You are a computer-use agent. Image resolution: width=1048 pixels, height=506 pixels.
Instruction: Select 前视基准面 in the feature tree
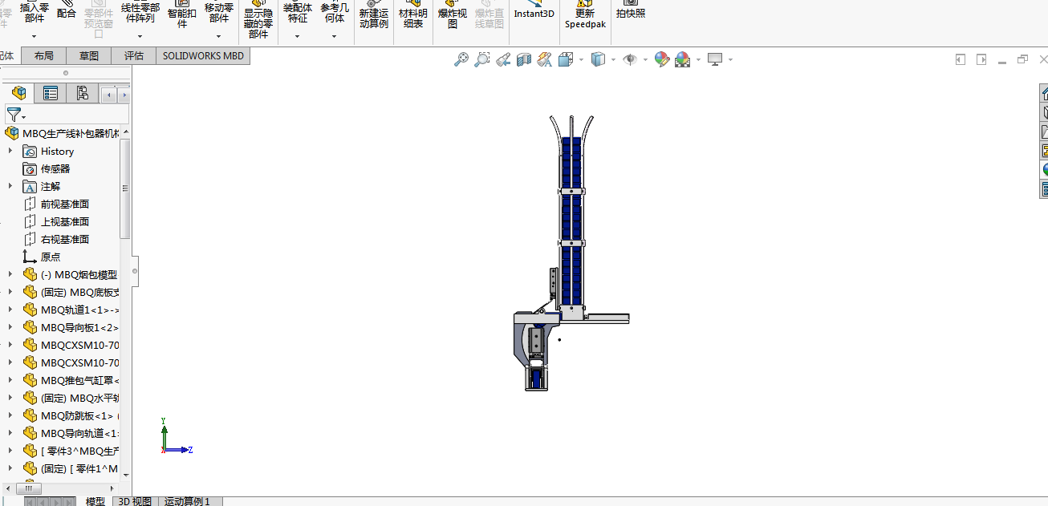pos(64,204)
